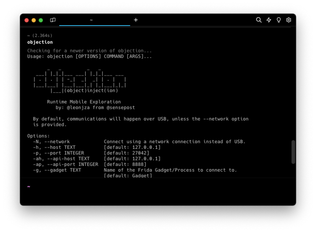This screenshot has height=232, width=316.
Task: Click the "-g, --gadget TEXT" option
Action: (x=57, y=170)
